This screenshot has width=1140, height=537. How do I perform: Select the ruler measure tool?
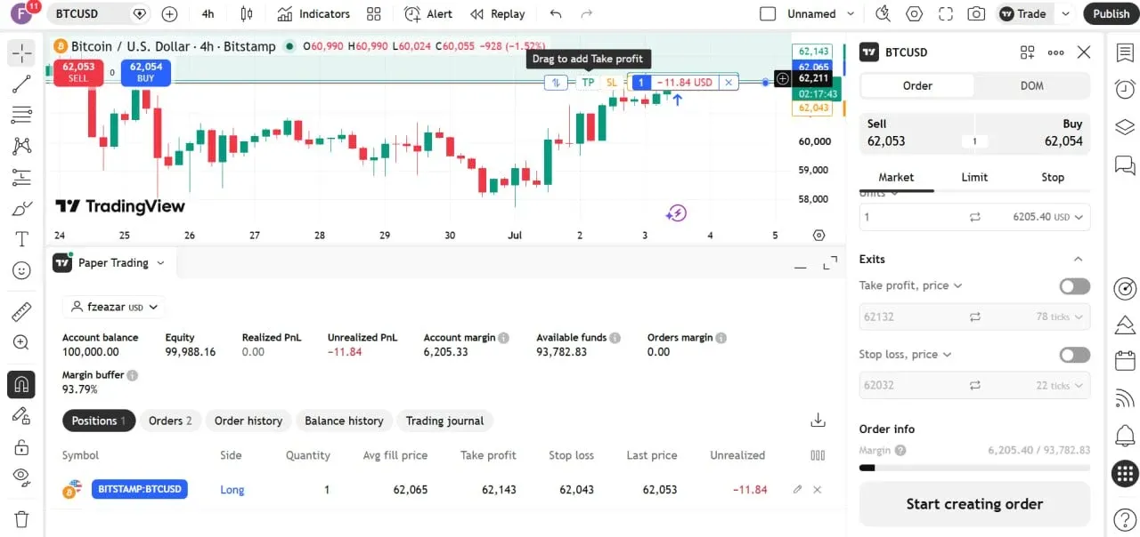click(x=21, y=312)
